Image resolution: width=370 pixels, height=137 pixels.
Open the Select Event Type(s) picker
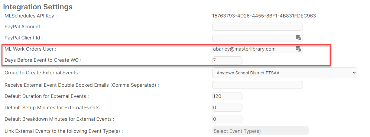(261, 130)
